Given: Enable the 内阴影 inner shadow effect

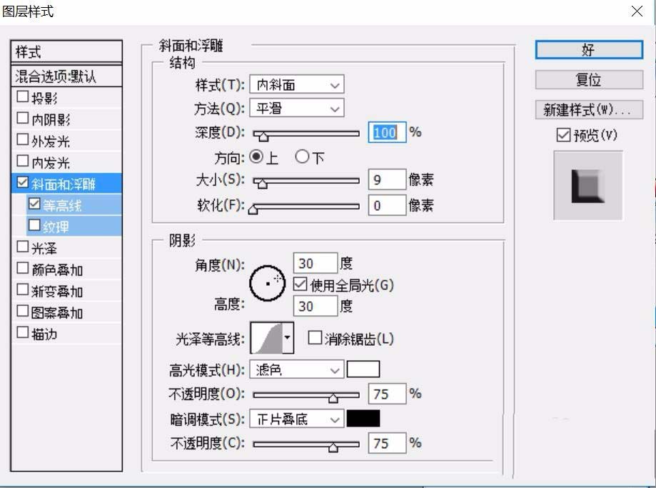Looking at the screenshot, I should pos(22,119).
